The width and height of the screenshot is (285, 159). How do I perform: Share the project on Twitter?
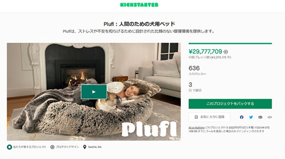point(251,117)
